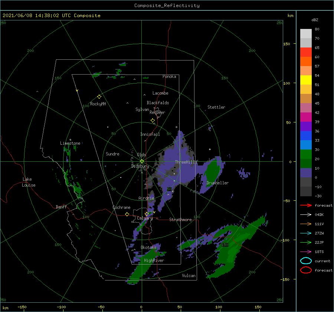Click the red 'forecast' ellipse icon

(x=306, y=270)
